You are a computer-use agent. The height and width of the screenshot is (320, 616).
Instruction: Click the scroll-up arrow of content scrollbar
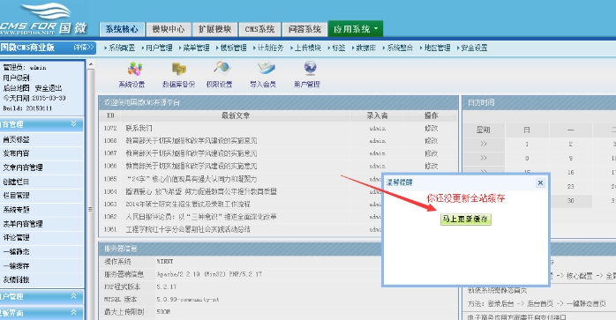91,64
